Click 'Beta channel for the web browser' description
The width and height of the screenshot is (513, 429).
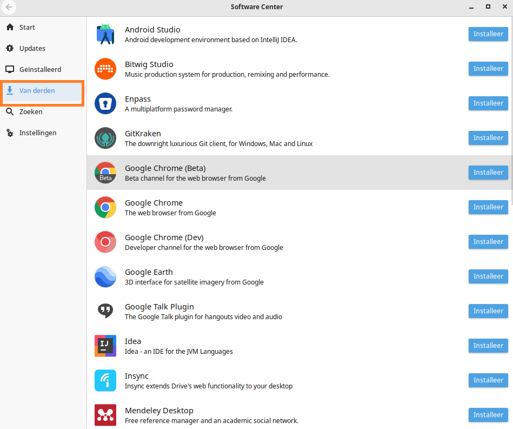coord(195,178)
